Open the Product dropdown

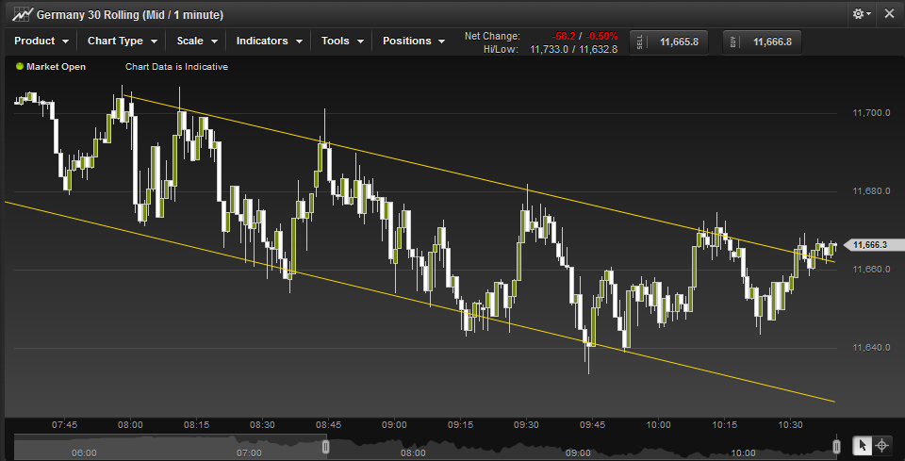[x=41, y=41]
